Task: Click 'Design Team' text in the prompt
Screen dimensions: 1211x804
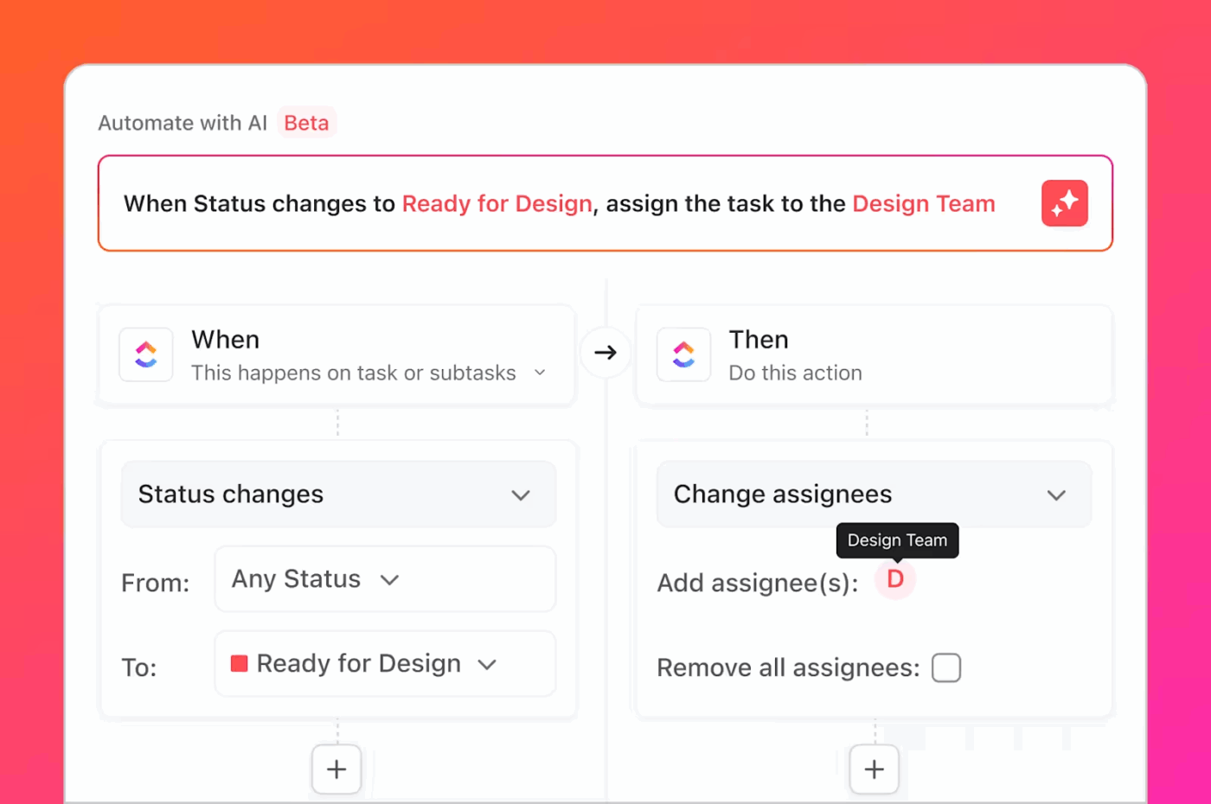Action: (x=924, y=203)
